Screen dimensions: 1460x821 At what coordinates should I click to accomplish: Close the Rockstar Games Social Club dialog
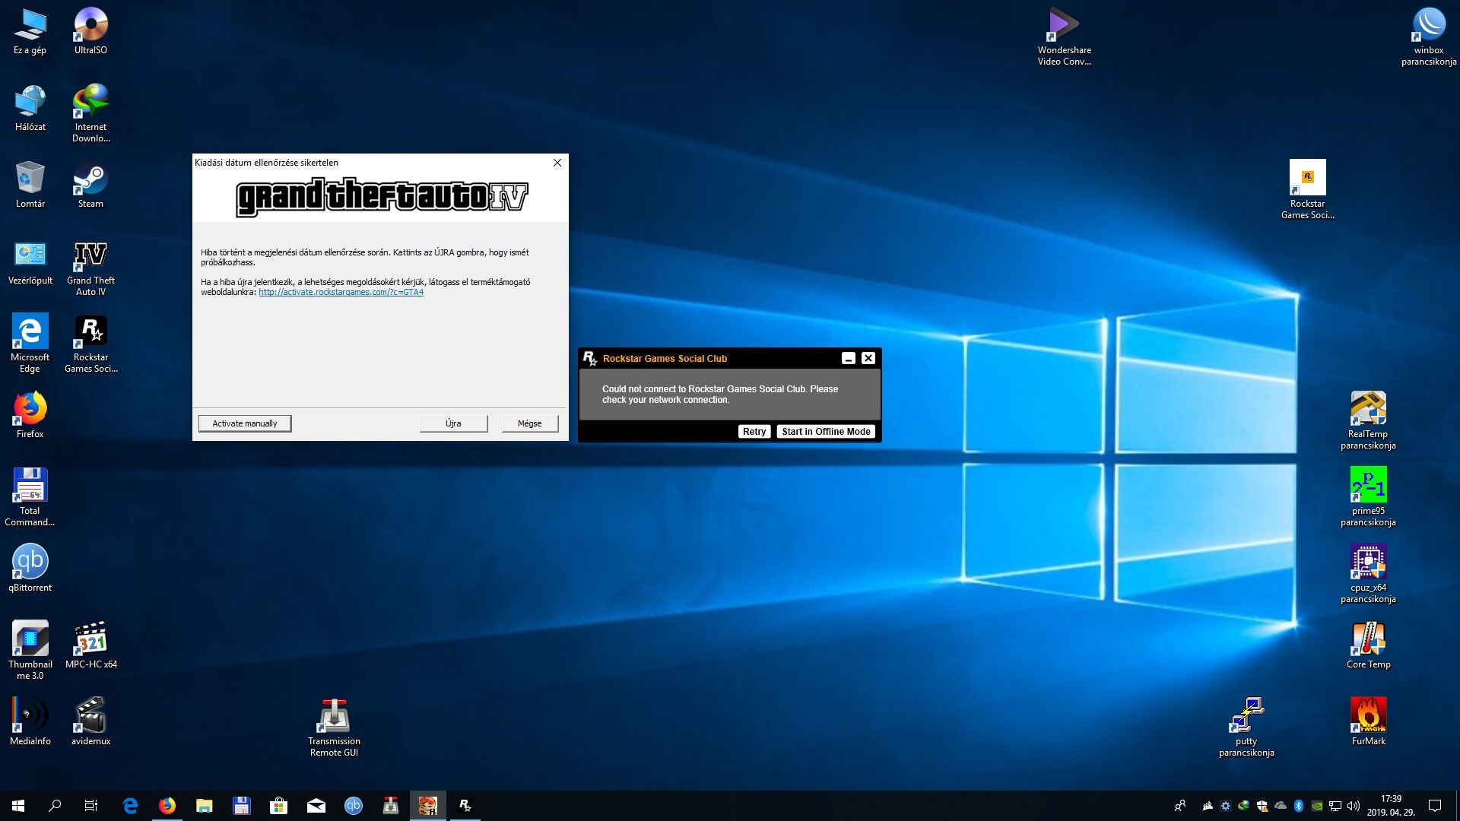pos(868,358)
